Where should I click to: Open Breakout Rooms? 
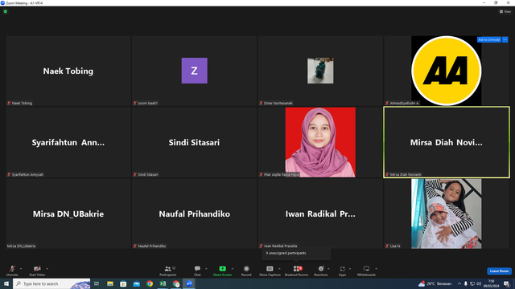coord(297,271)
